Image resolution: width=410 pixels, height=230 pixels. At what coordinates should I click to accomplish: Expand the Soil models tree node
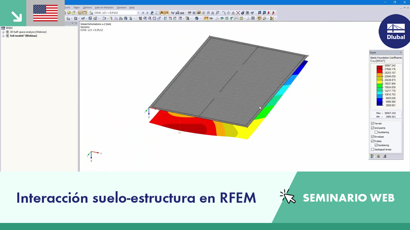coord(3,36)
